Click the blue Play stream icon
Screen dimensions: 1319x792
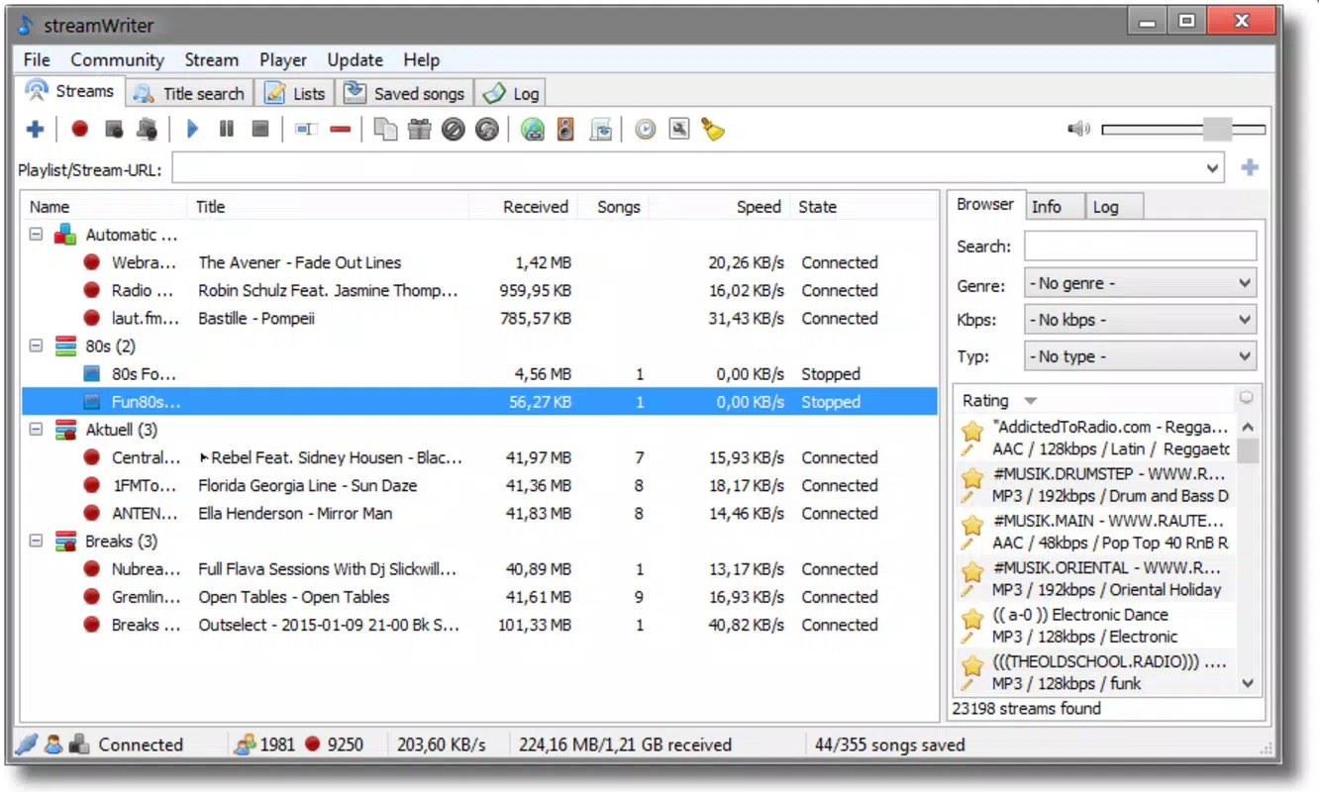tap(193, 129)
